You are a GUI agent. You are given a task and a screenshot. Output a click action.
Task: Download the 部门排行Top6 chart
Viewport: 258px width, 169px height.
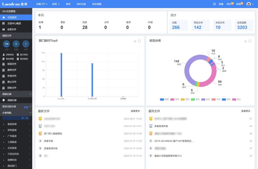tap(135, 41)
